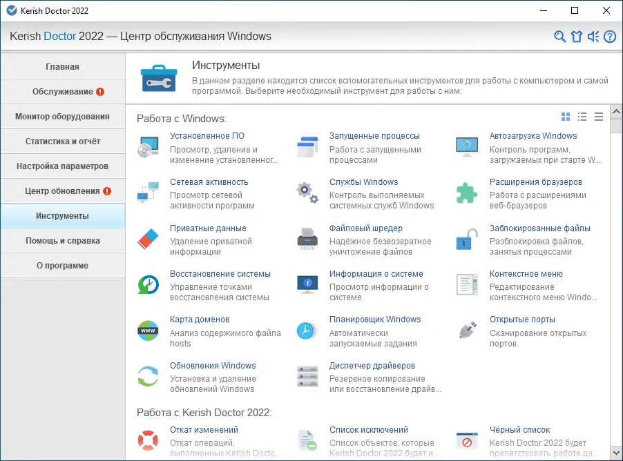Open the Автозагрузка Windows link
This screenshot has height=461, width=623.
click(533, 136)
